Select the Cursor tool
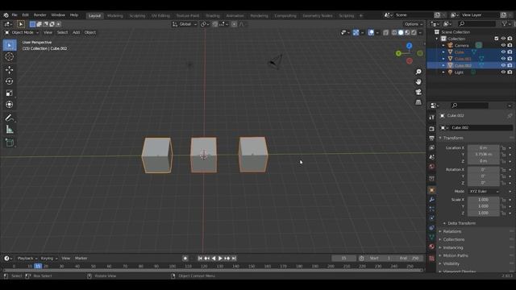The image size is (516, 290). click(10, 56)
